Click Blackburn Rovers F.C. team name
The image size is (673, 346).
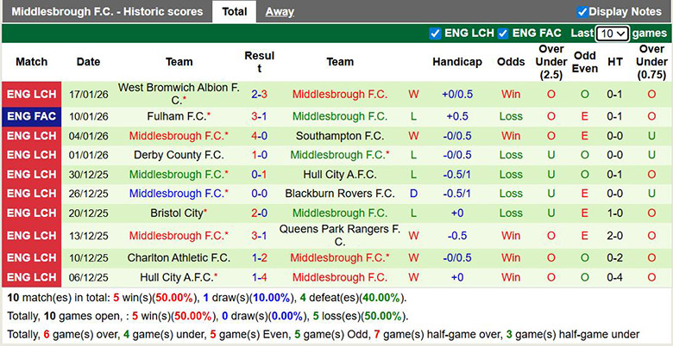[339, 194]
